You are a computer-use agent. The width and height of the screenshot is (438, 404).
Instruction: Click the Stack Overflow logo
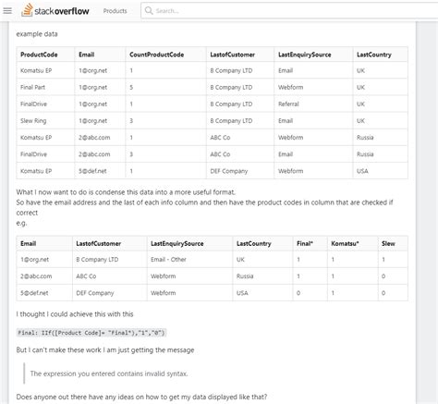55,10
